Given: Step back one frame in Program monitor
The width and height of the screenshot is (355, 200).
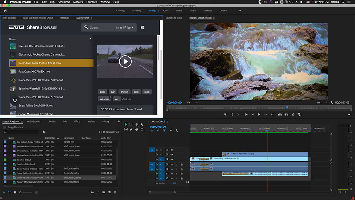Looking at the screenshot, I should click(253, 114).
